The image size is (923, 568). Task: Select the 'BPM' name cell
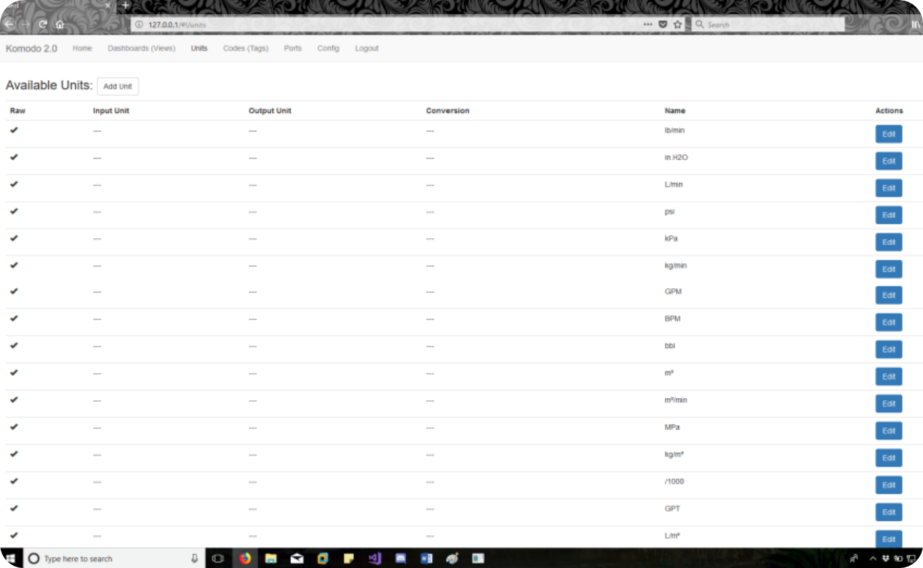[672, 319]
